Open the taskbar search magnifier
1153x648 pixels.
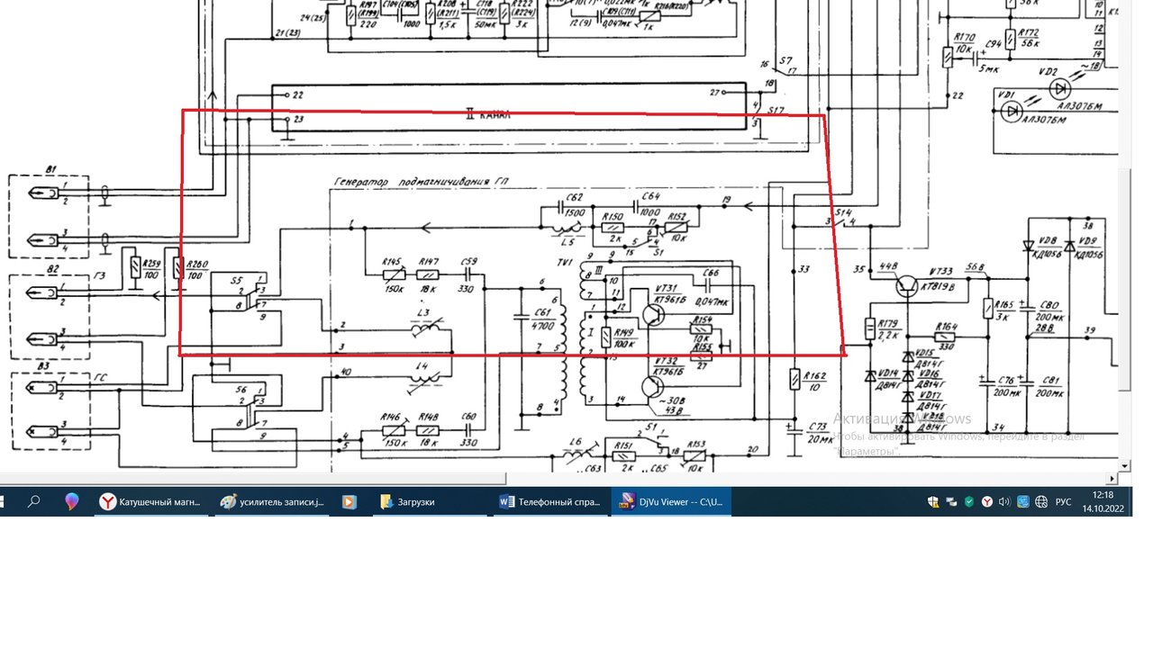pyautogui.click(x=33, y=502)
